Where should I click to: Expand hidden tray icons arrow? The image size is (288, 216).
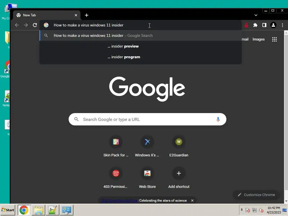pyautogui.click(x=242, y=210)
